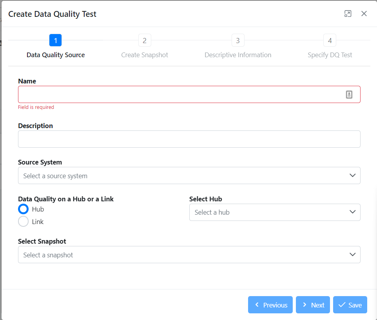The image size is (377, 320).
Task: Click the maximize dialog icon
Action: [x=348, y=14]
